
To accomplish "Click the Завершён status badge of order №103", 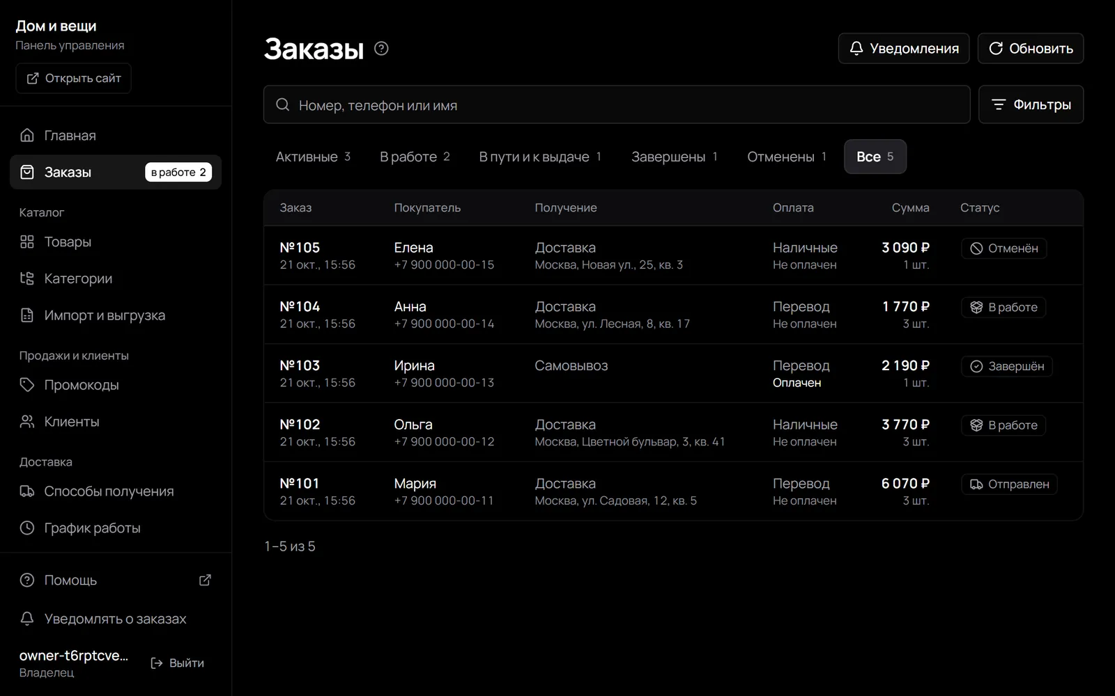I will tap(1007, 367).
